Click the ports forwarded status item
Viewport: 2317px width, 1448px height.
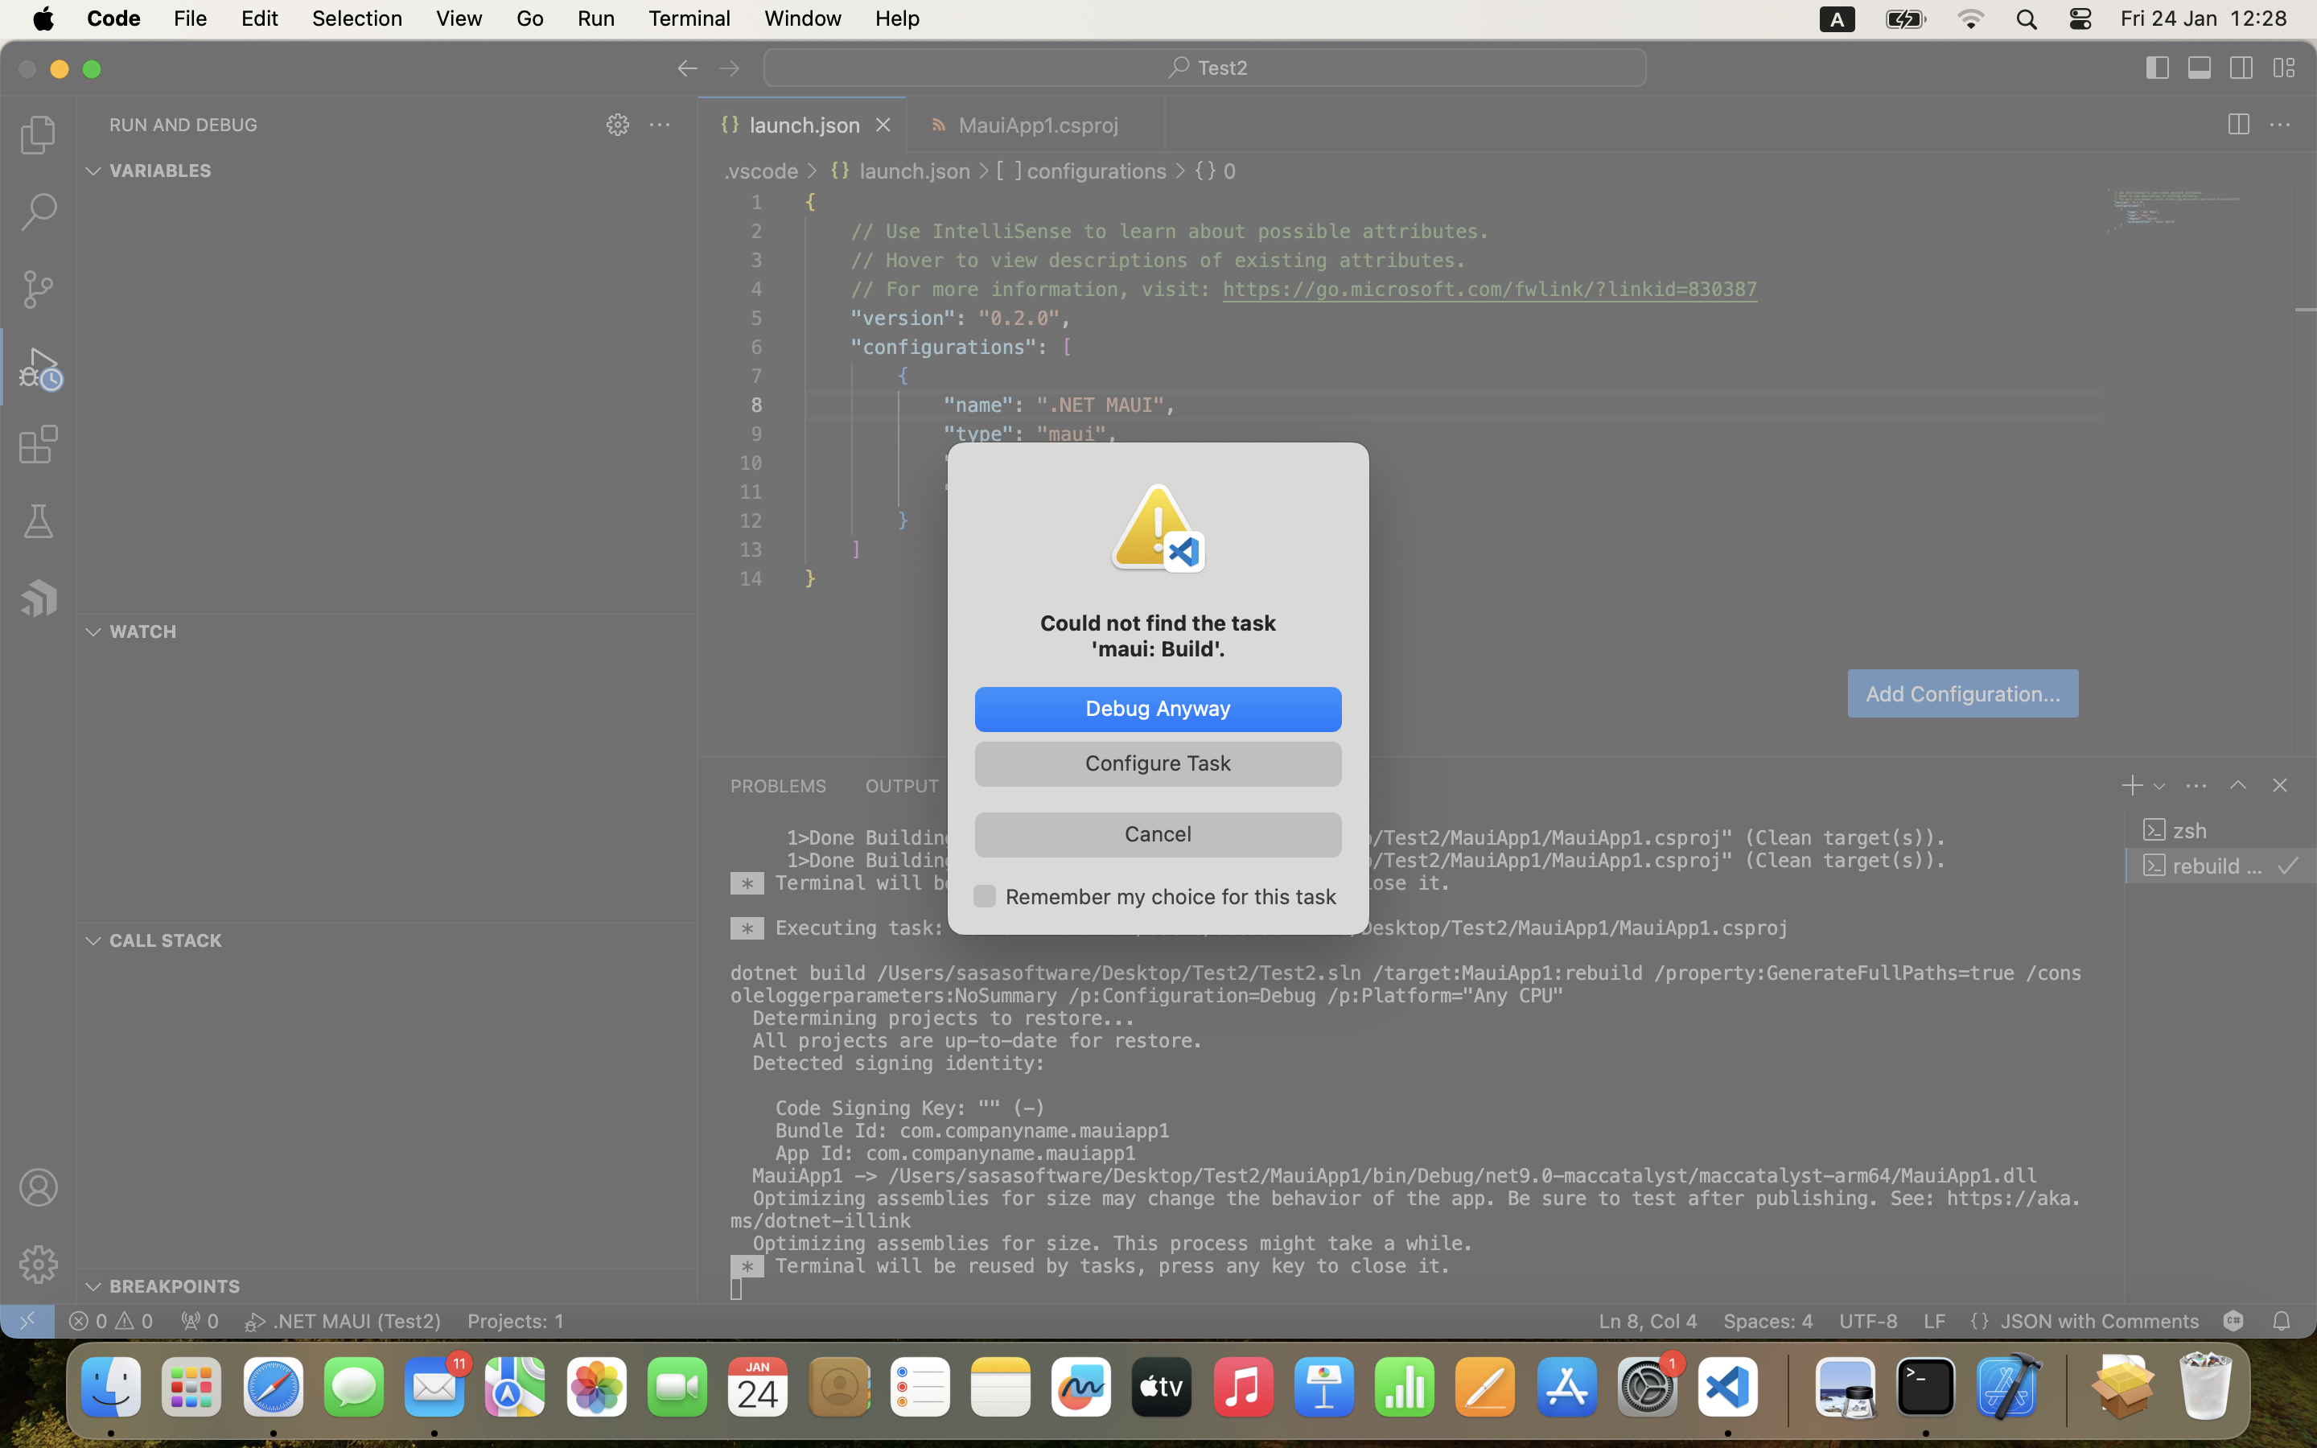point(200,1322)
